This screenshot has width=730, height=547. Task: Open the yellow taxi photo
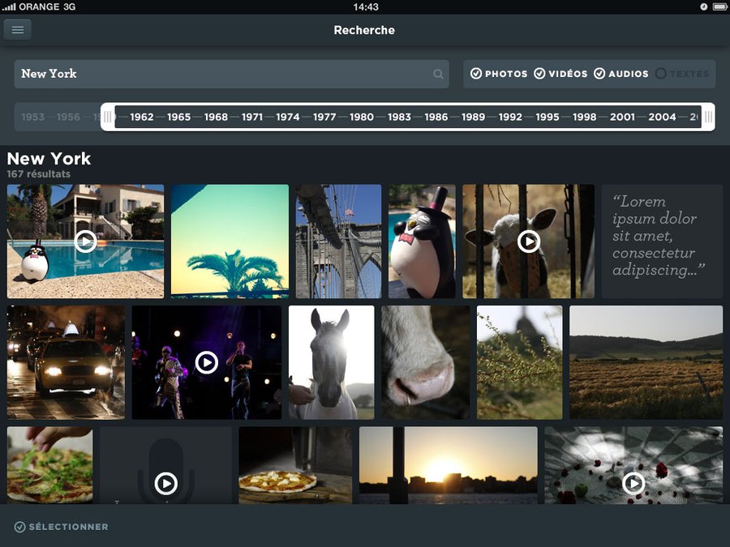coord(66,362)
